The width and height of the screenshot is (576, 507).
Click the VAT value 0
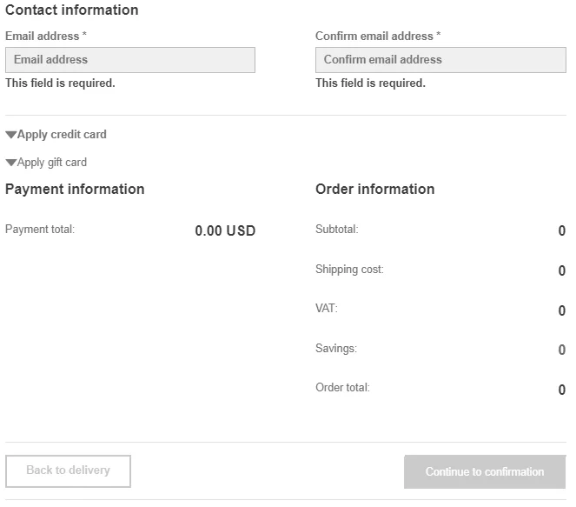pos(562,310)
